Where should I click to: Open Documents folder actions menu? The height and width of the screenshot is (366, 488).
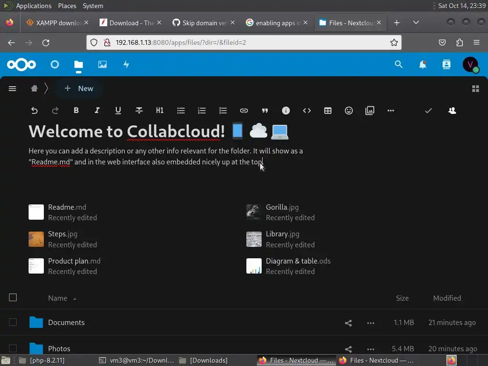click(371, 323)
